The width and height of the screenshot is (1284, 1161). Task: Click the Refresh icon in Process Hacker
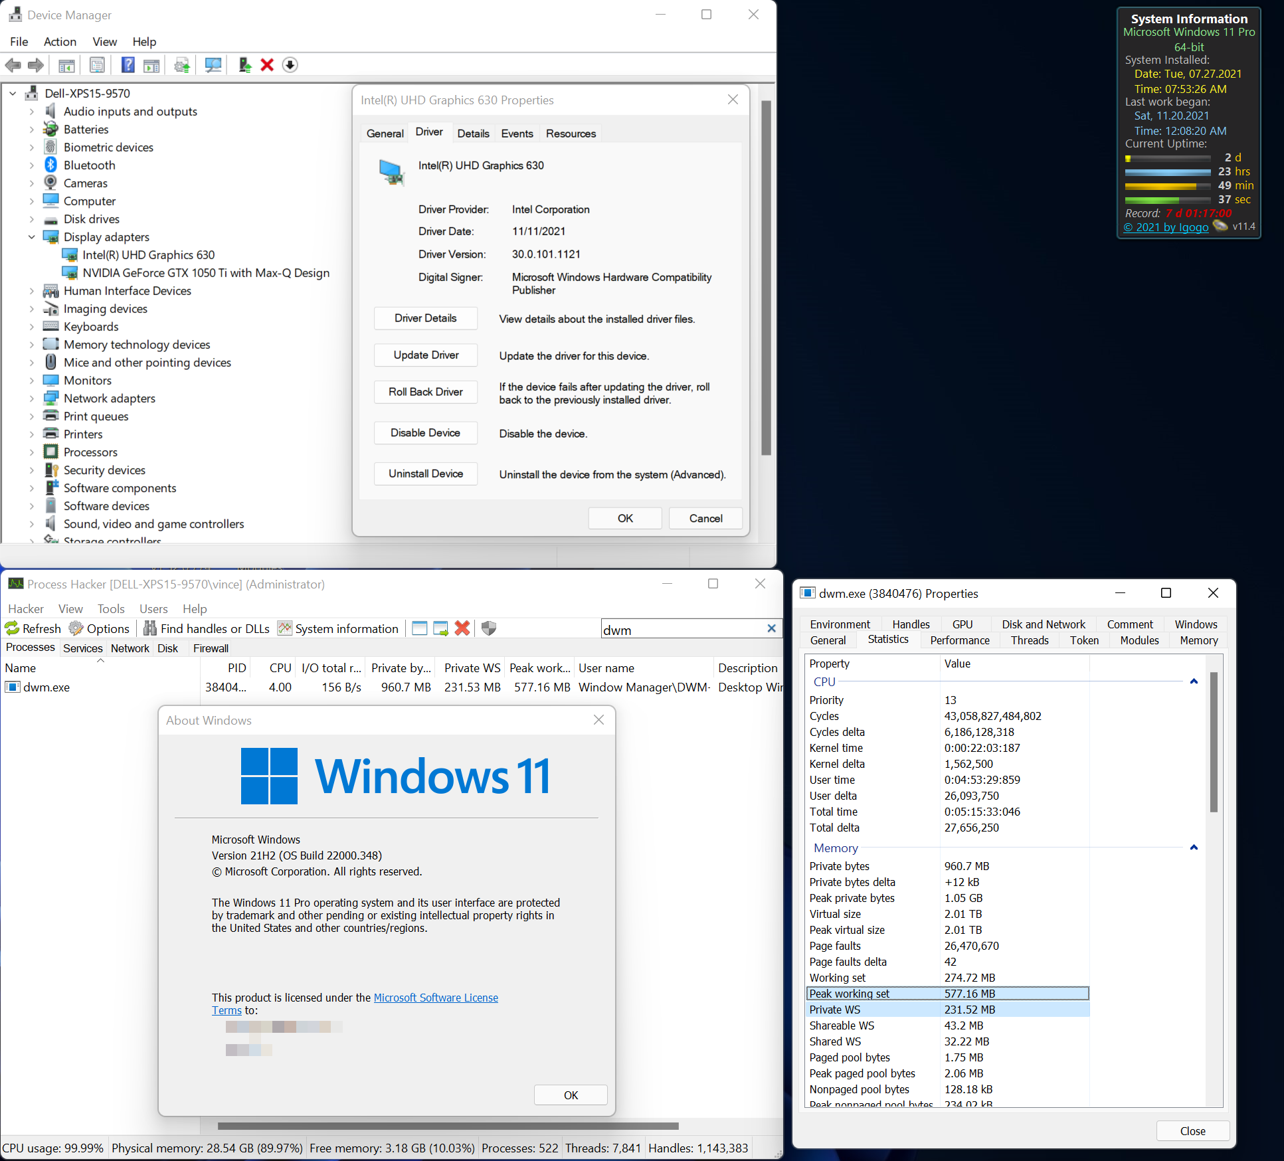13,628
